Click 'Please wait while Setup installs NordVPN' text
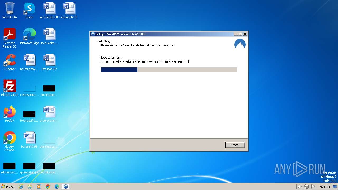 [x=138, y=45]
